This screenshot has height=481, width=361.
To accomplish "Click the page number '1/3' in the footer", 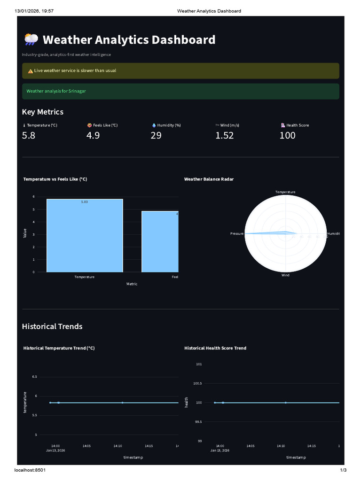I will click(344, 470).
